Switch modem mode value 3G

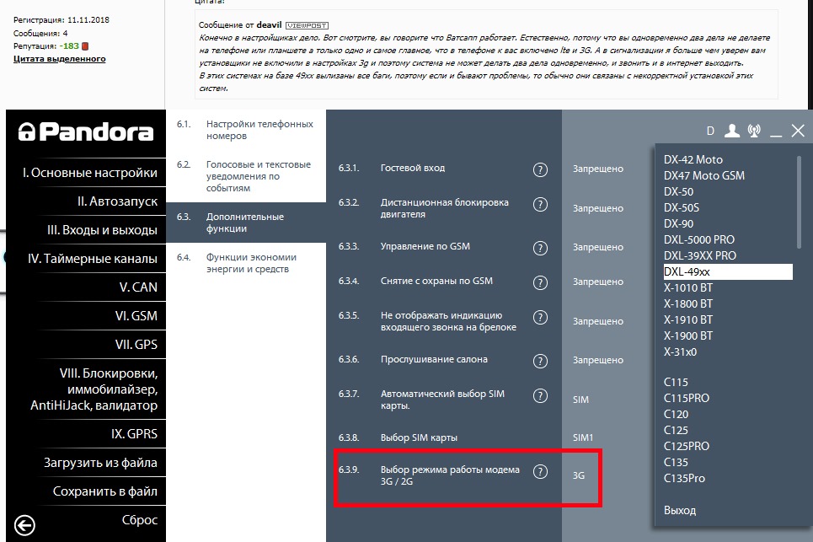(x=579, y=475)
